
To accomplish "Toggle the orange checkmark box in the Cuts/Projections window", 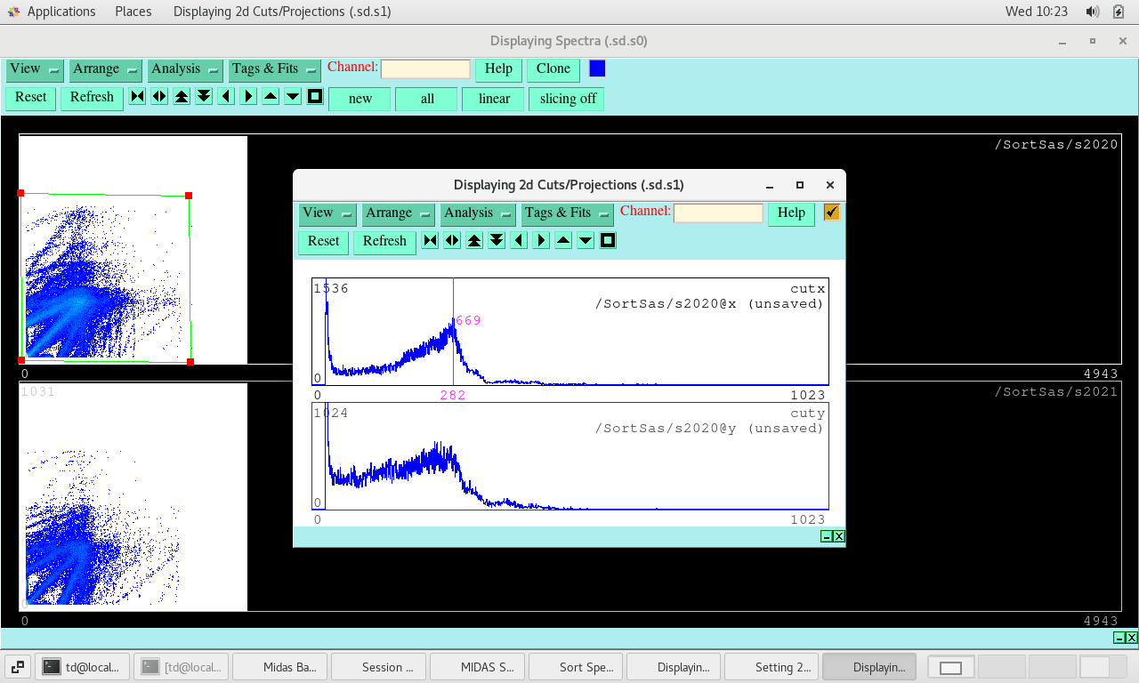I will pyautogui.click(x=832, y=212).
